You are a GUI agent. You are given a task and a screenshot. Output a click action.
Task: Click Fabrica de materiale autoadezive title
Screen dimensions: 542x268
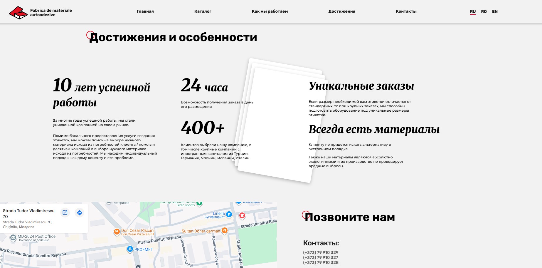coord(51,13)
